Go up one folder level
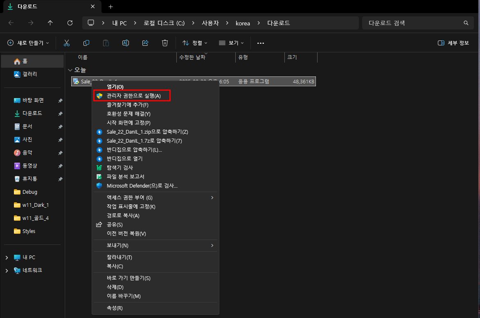The image size is (480, 318). (50, 23)
